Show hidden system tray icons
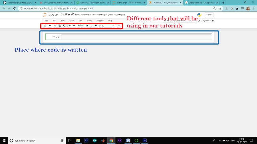 tap(220, 140)
